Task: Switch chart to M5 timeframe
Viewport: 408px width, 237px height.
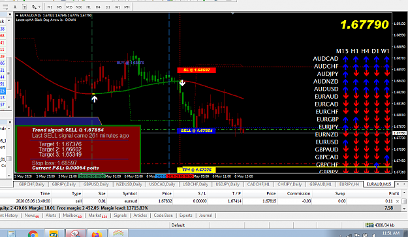Action: tap(59, 7)
